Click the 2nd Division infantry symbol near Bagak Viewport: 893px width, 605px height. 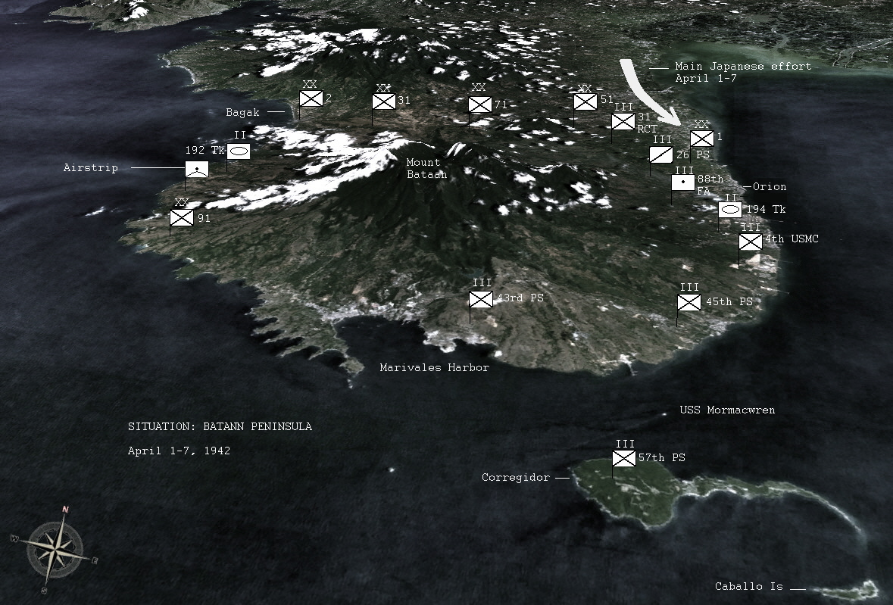[311, 98]
